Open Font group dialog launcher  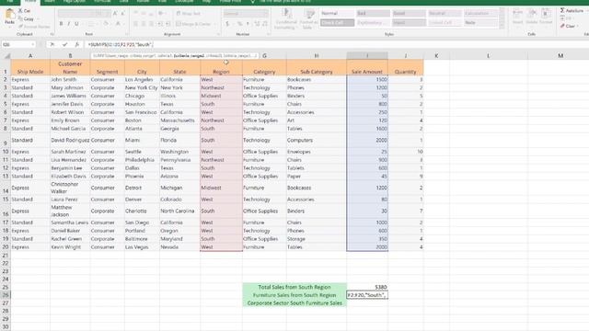(x=126, y=34)
